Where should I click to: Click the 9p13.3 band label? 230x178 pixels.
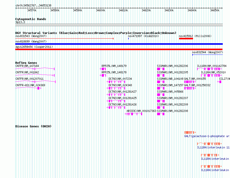(x=20, y=22)
